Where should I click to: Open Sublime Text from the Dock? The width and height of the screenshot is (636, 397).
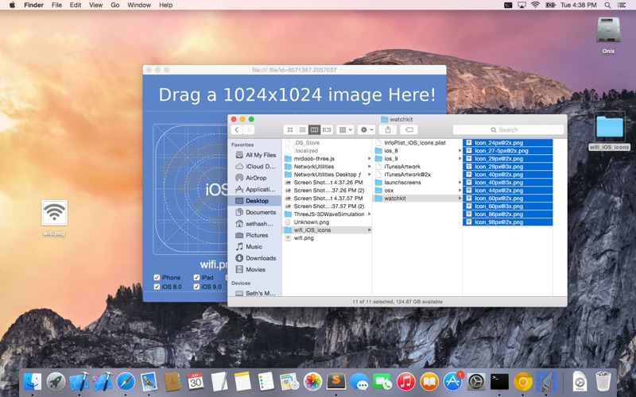[x=335, y=382]
